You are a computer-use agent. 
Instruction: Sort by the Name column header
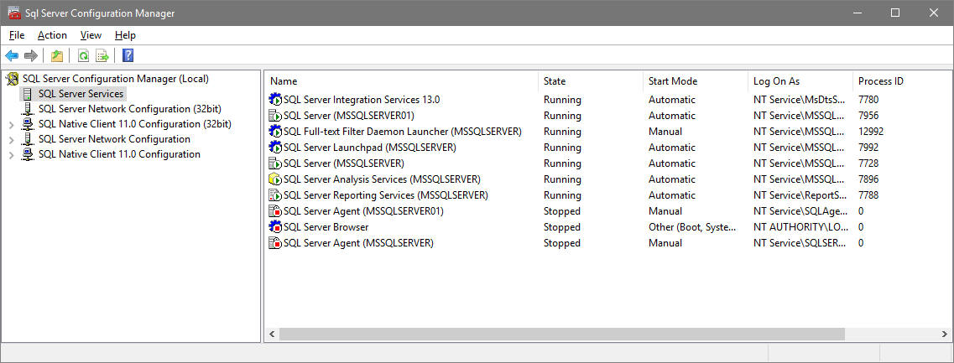point(402,80)
